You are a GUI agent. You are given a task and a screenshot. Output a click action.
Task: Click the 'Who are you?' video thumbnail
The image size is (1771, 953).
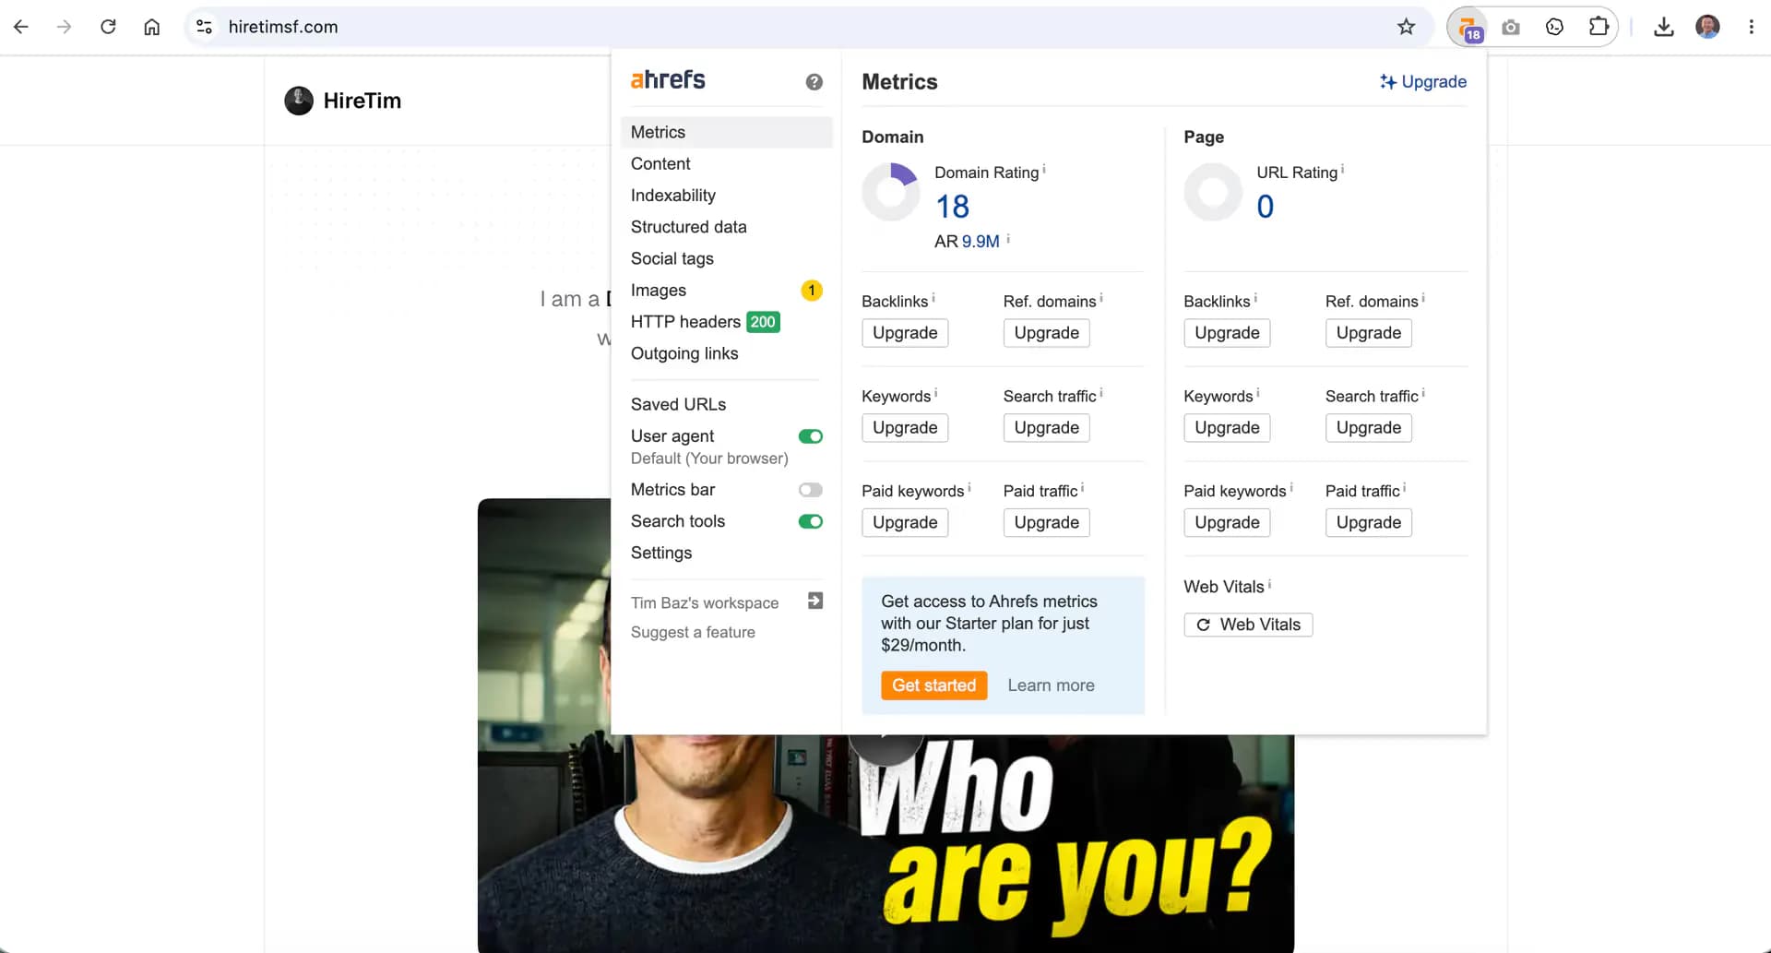pos(885,843)
